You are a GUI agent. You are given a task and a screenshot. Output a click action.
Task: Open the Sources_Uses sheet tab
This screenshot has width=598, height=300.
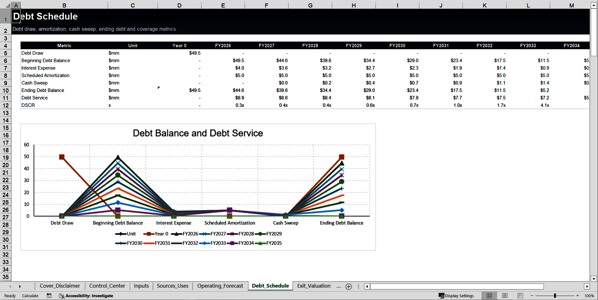pos(173,286)
